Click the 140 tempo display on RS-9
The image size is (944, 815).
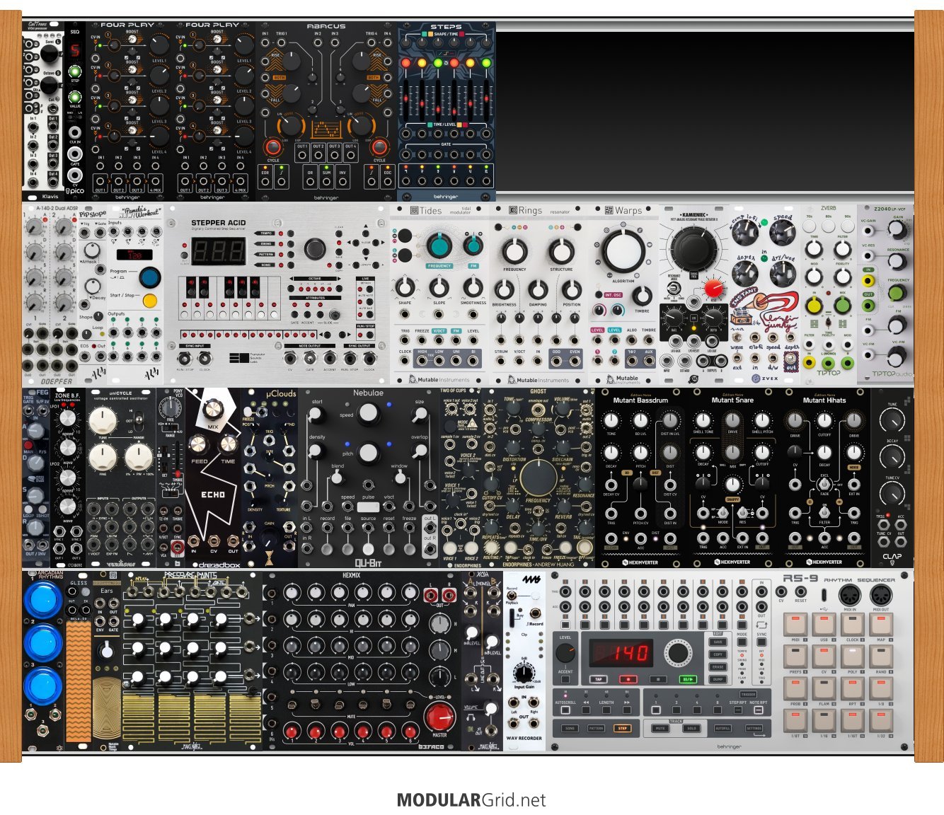coord(623,653)
